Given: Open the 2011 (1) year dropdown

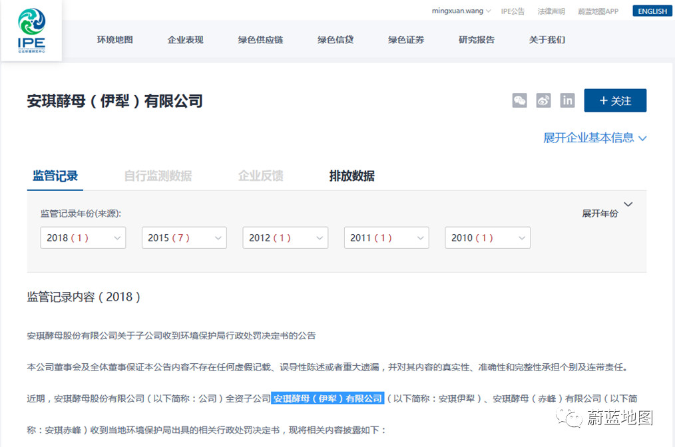Looking at the screenshot, I should [x=387, y=238].
